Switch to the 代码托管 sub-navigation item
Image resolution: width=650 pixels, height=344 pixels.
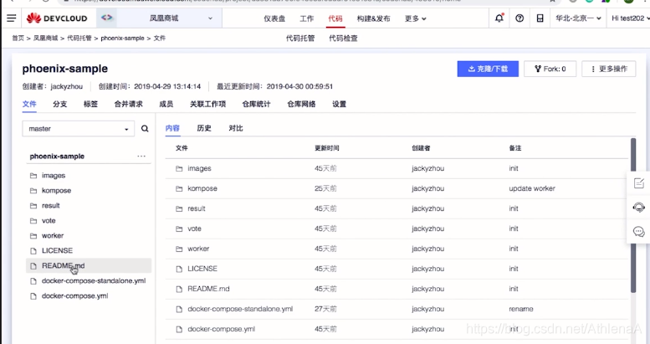click(x=300, y=39)
